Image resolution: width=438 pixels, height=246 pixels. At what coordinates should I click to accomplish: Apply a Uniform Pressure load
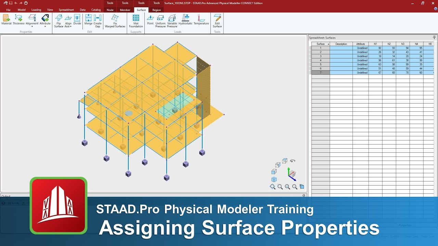coord(160,21)
